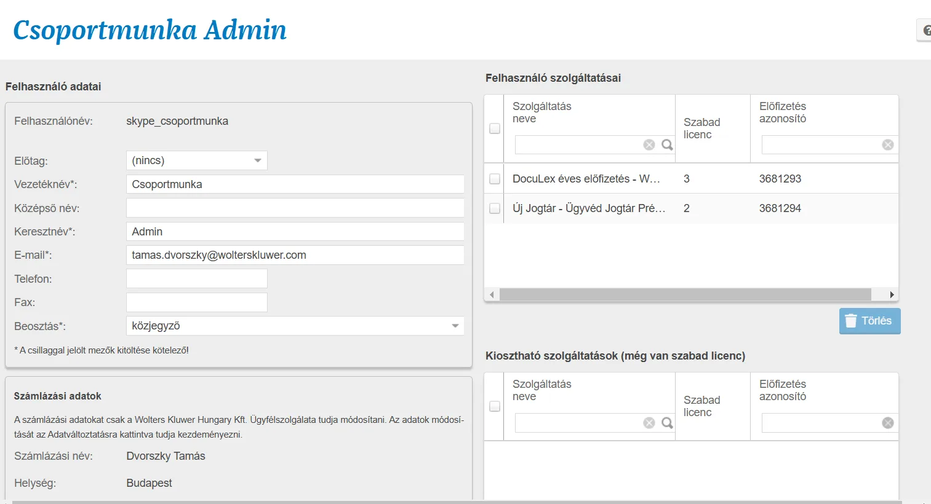The image size is (931, 504).
Task: Open the help icon at top right
Action: tap(925, 30)
